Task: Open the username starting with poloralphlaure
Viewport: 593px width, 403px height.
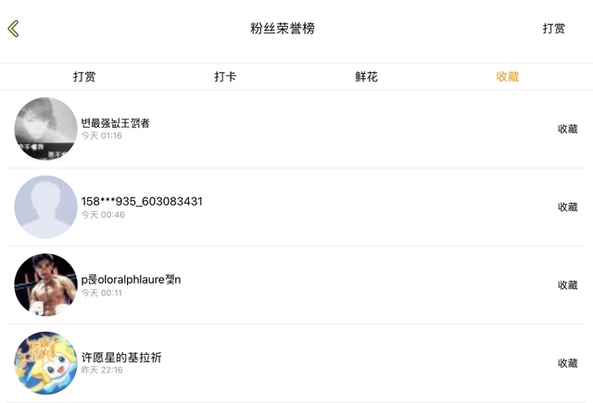Action: [131, 280]
